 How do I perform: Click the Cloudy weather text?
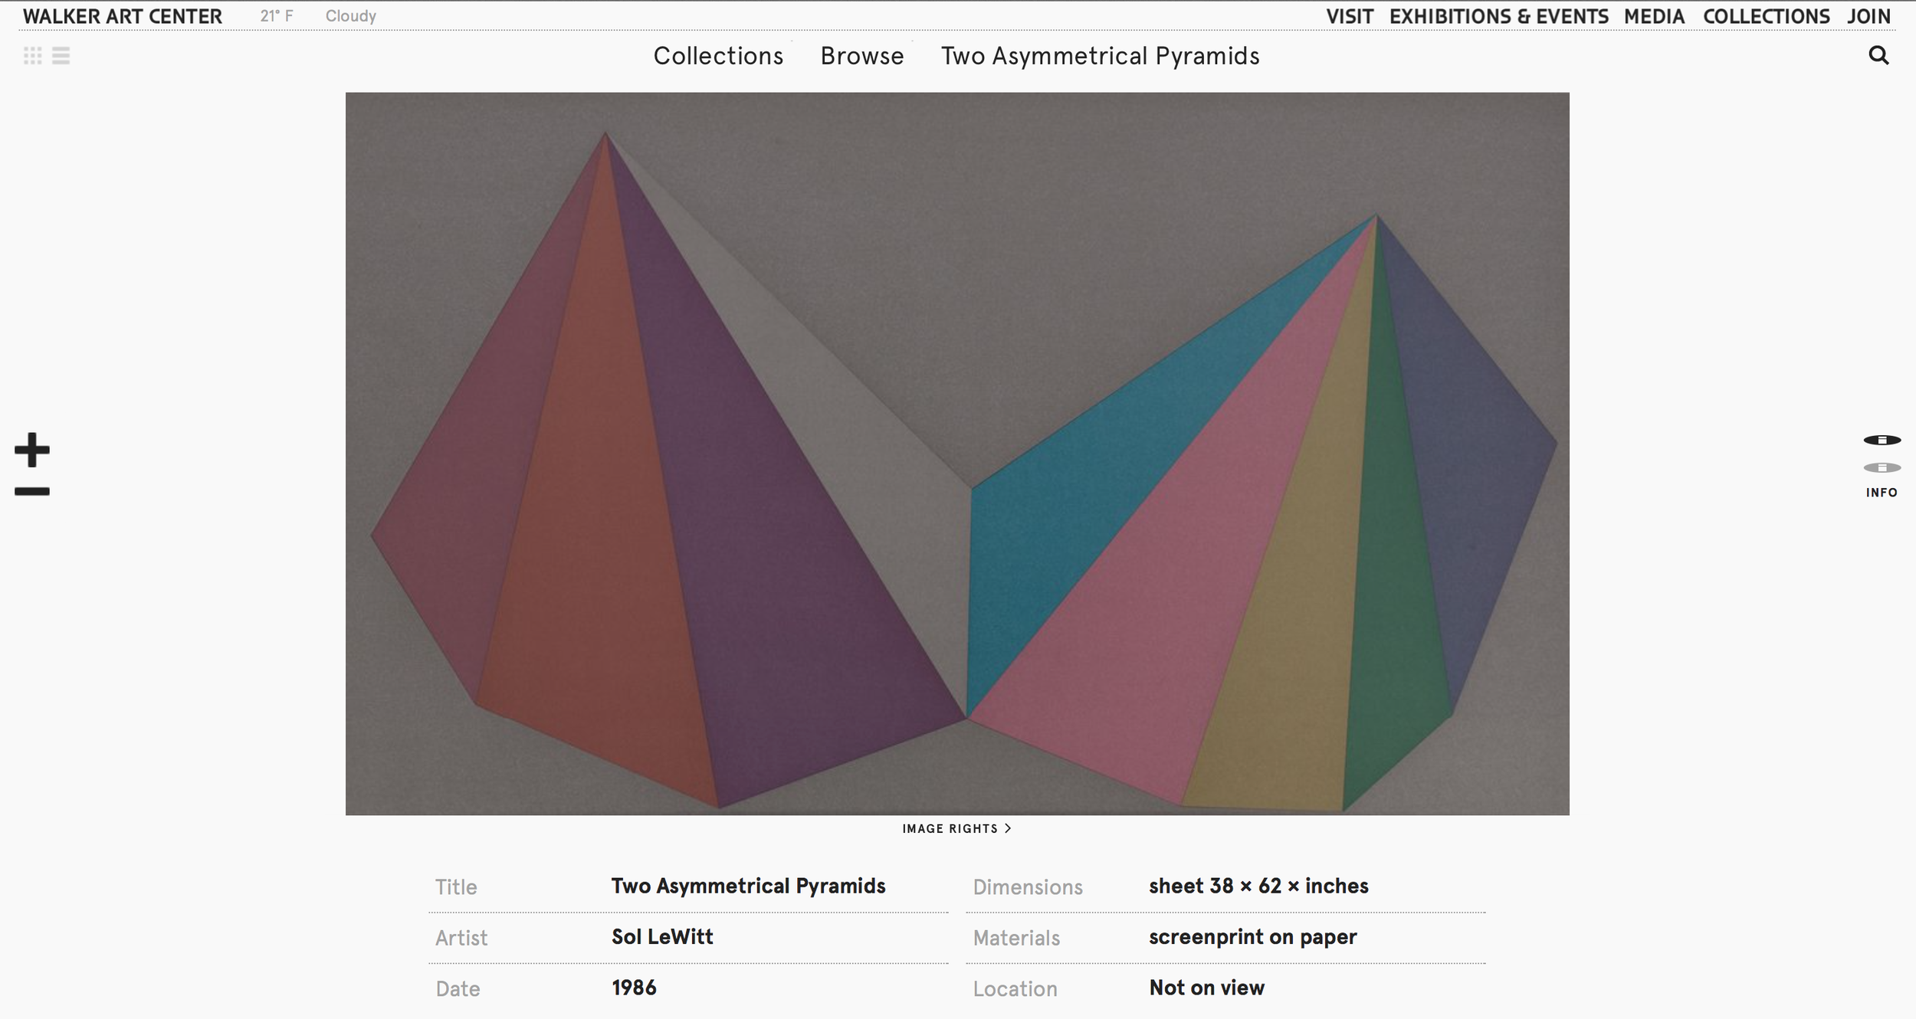[x=351, y=16]
